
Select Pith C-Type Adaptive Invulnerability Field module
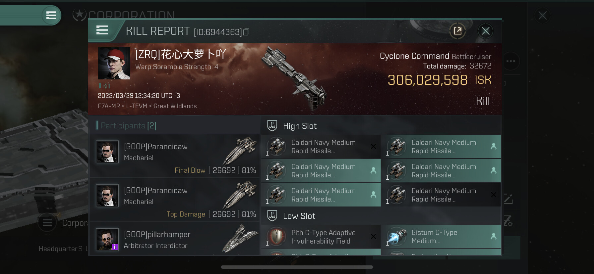pos(321,237)
